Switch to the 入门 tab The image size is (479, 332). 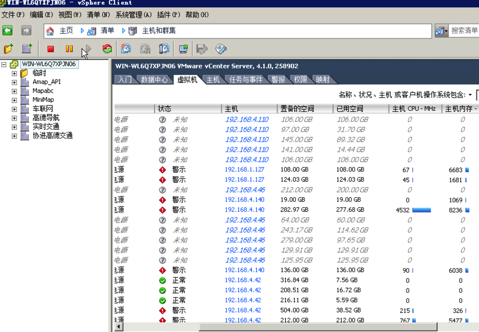pyautogui.click(x=124, y=80)
